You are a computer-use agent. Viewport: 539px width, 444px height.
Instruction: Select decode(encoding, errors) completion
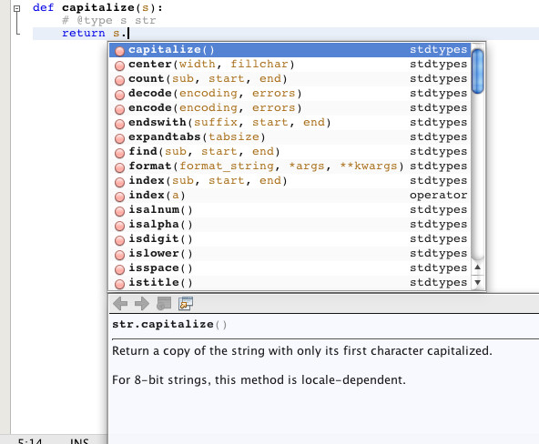point(290,94)
